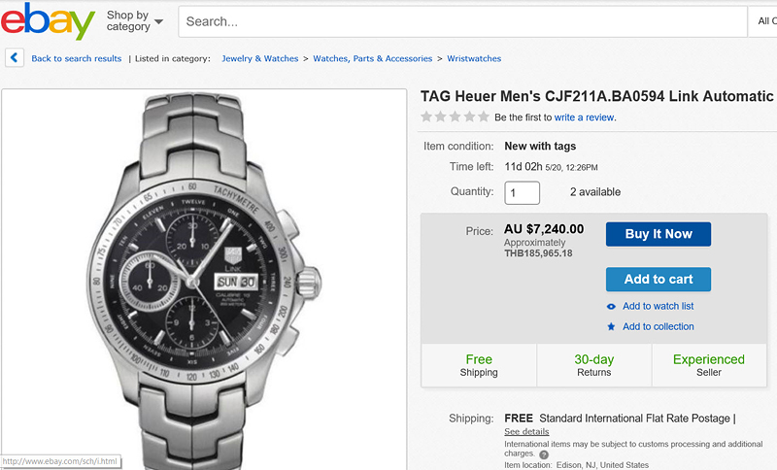
Task: Click the 30-day Returns info box
Action: pos(593,365)
